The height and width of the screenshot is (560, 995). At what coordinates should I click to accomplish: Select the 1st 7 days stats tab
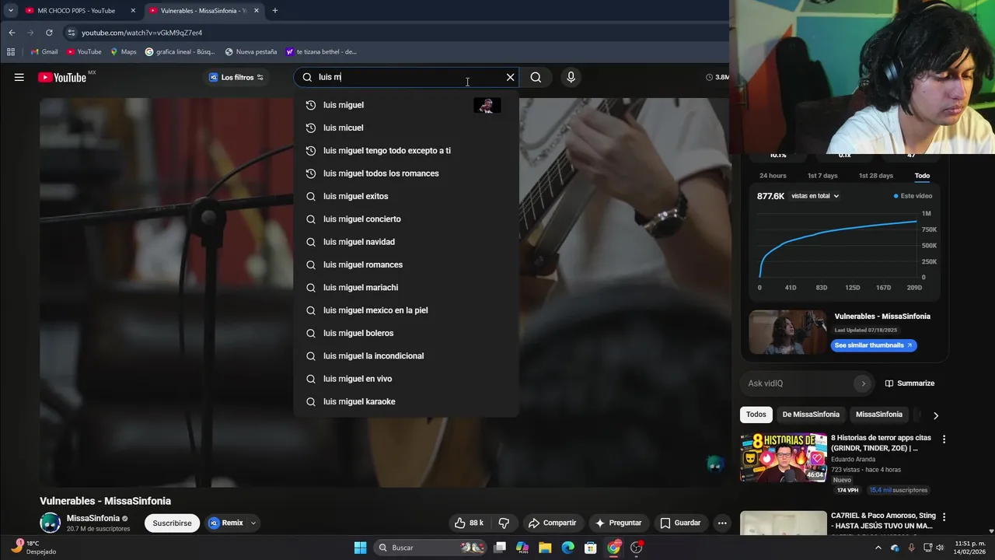tap(822, 176)
